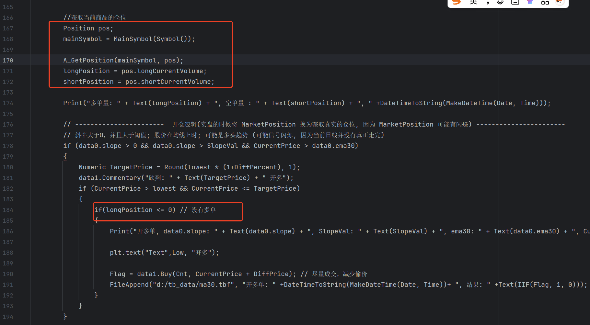
Task: Click the closing brace on line 194
Action: point(65,316)
